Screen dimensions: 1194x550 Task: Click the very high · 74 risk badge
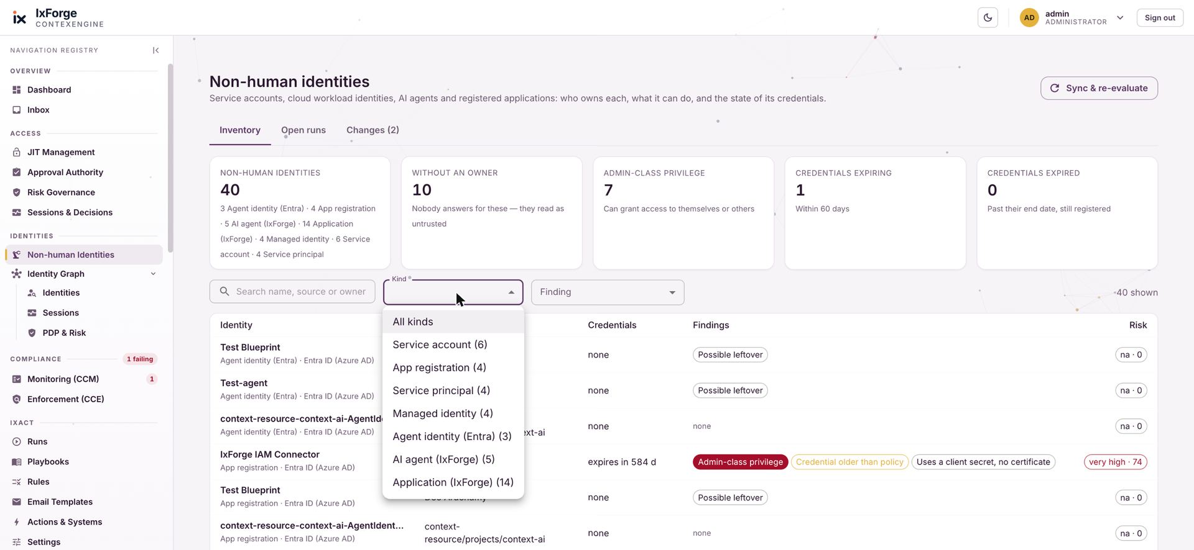coord(1115,462)
